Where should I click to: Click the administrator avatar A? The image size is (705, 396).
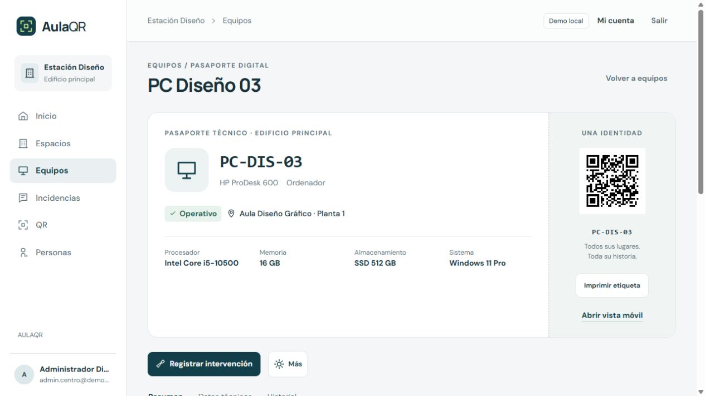(x=24, y=375)
